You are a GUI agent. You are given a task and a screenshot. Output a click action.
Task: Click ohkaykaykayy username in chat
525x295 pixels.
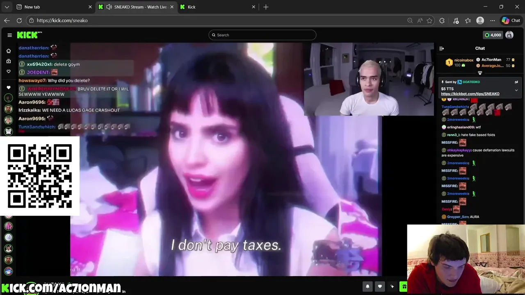coord(459,150)
